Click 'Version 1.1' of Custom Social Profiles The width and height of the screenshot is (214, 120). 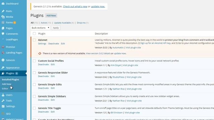pyautogui.click(x=100, y=65)
